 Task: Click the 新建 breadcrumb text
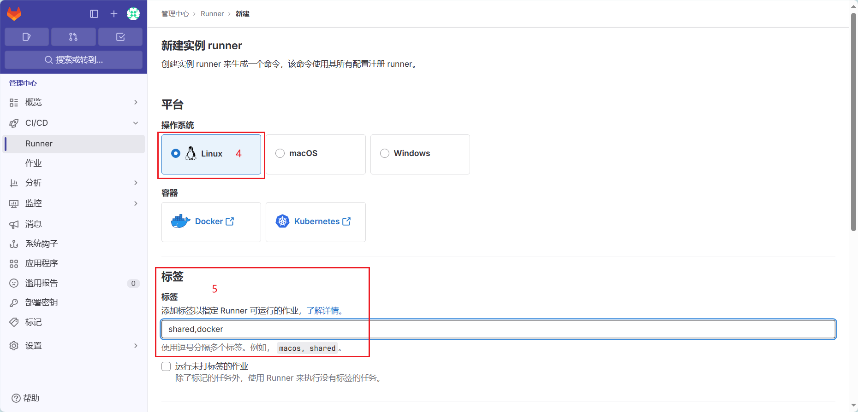pos(242,14)
